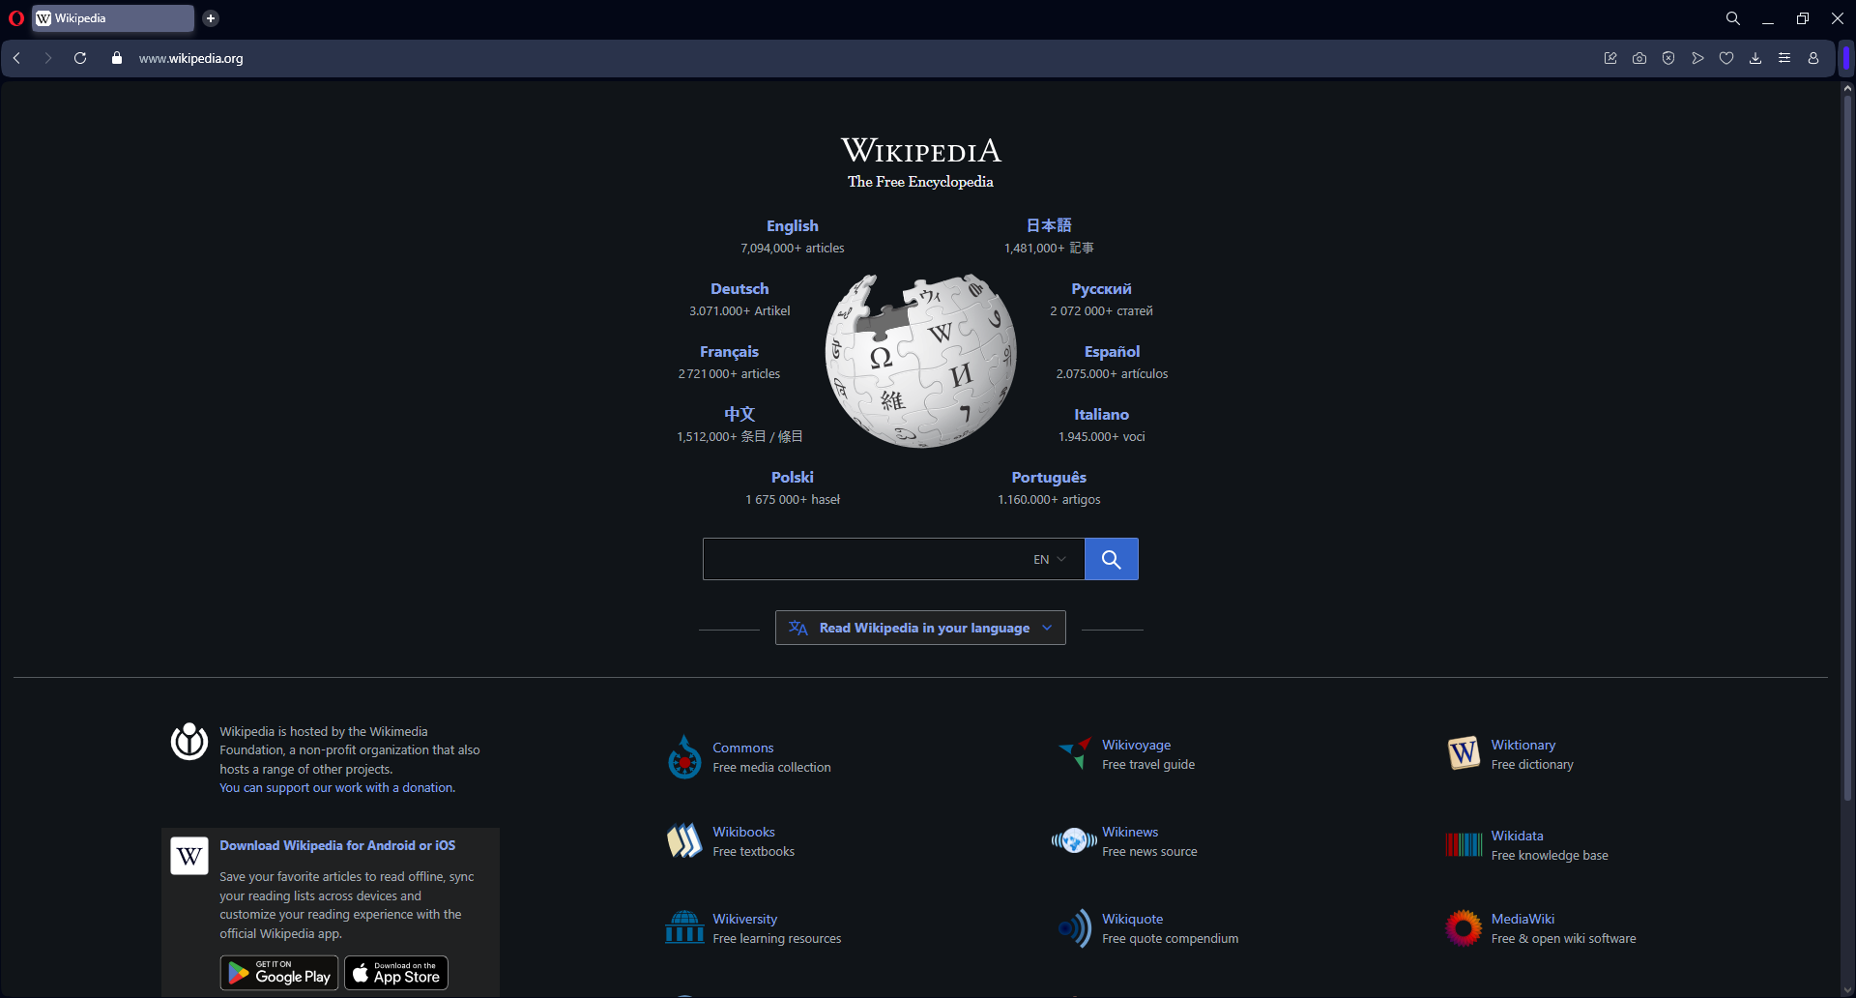The height and width of the screenshot is (998, 1856).
Task: Open Japanese 日本語 Wikipedia
Action: pos(1049,225)
